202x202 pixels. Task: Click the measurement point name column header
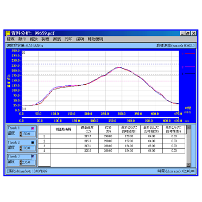[64, 129]
